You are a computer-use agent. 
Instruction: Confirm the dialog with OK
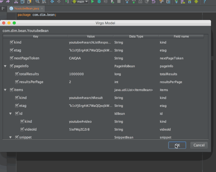click(177, 145)
